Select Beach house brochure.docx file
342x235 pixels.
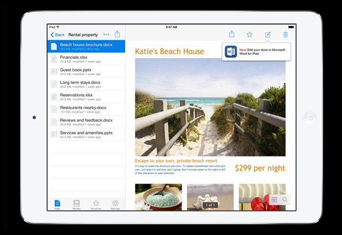pyautogui.click(x=86, y=46)
